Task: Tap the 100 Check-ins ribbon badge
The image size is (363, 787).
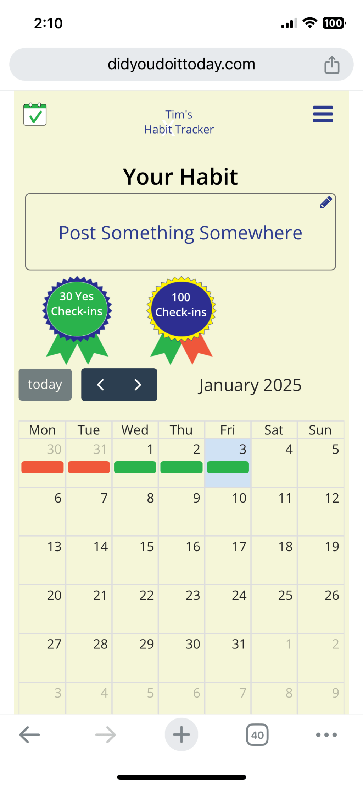Action: [x=181, y=310]
